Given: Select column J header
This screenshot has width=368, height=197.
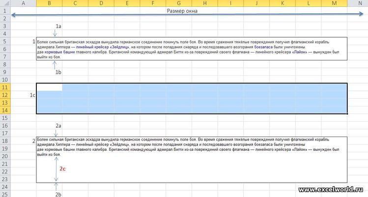Looking at the screenshot, I should coord(256,3).
